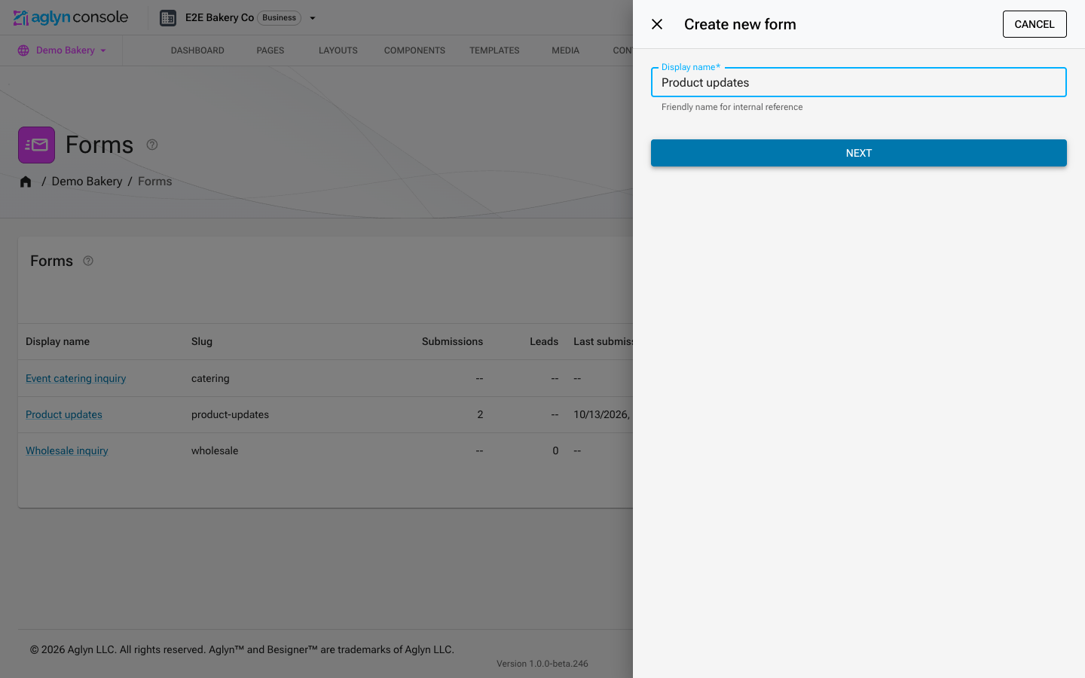Switch to the Pages tab
The image size is (1085, 678).
click(x=270, y=50)
